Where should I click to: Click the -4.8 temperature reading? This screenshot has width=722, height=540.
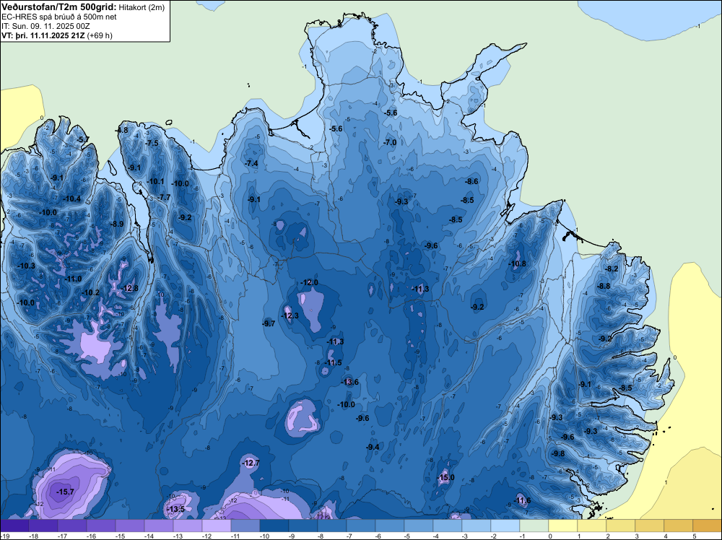coord(122,130)
